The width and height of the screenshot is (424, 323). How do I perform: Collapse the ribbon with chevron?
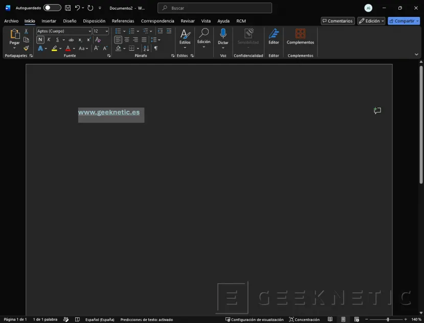point(416,55)
